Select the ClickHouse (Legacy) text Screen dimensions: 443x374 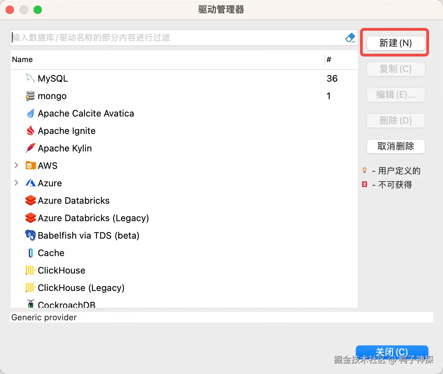[81, 288]
